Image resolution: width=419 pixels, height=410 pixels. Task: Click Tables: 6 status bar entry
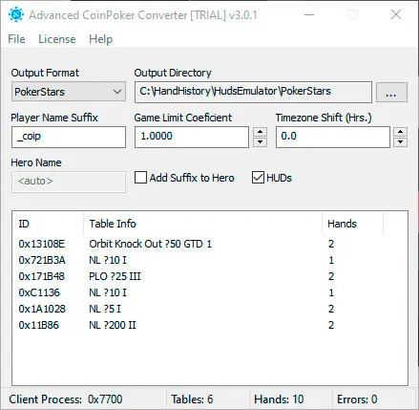192,399
